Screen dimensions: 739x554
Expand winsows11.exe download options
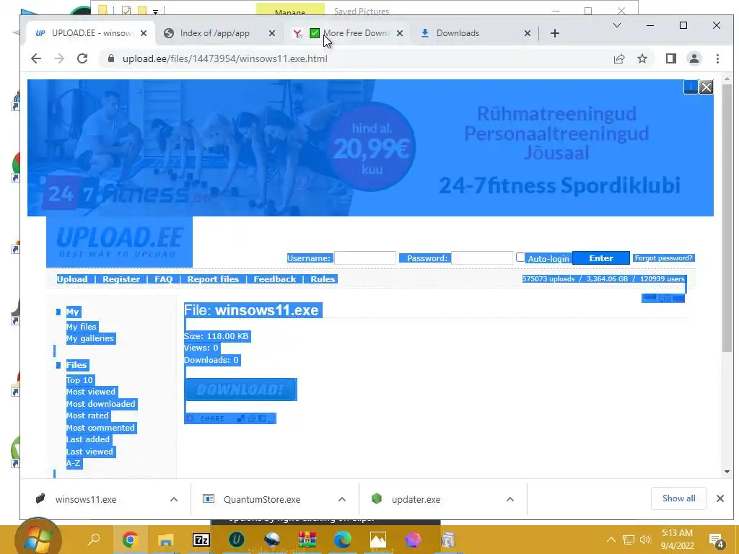click(x=174, y=499)
